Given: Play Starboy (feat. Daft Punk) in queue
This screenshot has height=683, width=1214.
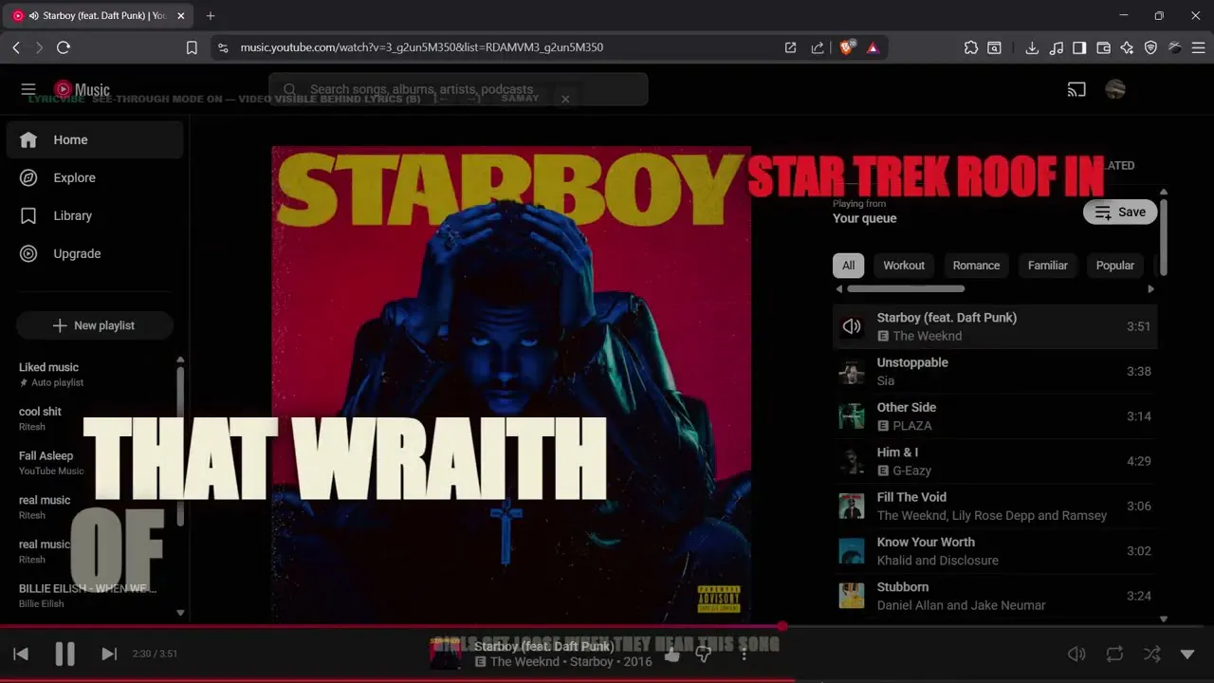Looking at the screenshot, I should [995, 326].
